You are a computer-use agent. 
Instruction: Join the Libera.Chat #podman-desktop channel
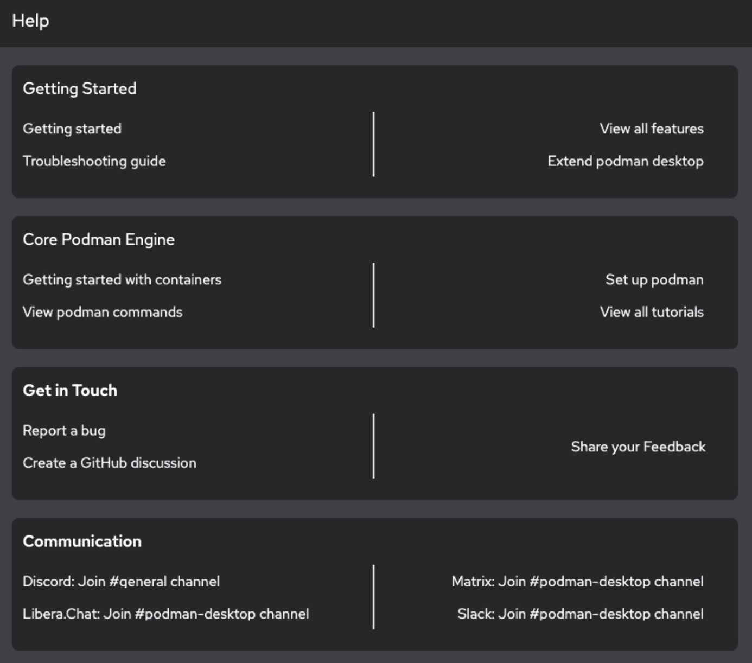(x=166, y=614)
